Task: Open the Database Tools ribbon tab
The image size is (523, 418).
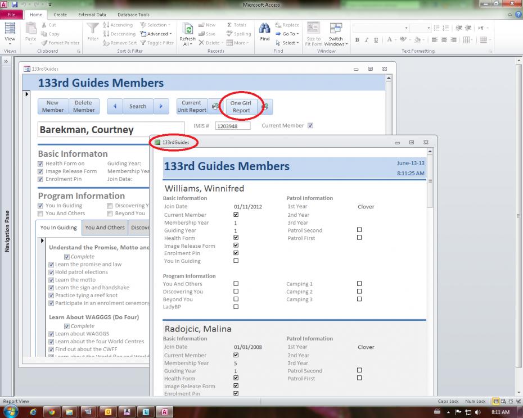Action: click(133, 15)
